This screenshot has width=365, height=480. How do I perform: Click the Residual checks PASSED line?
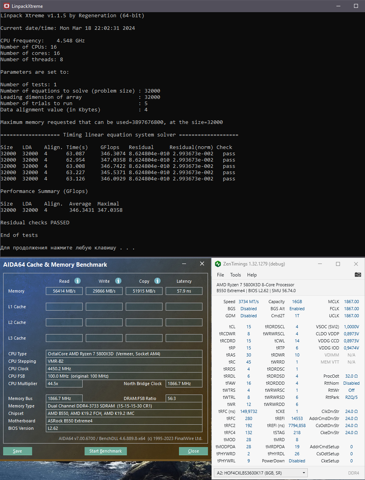(x=35, y=223)
